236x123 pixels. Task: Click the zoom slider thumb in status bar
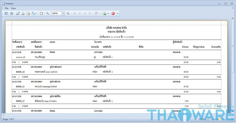[220, 119]
